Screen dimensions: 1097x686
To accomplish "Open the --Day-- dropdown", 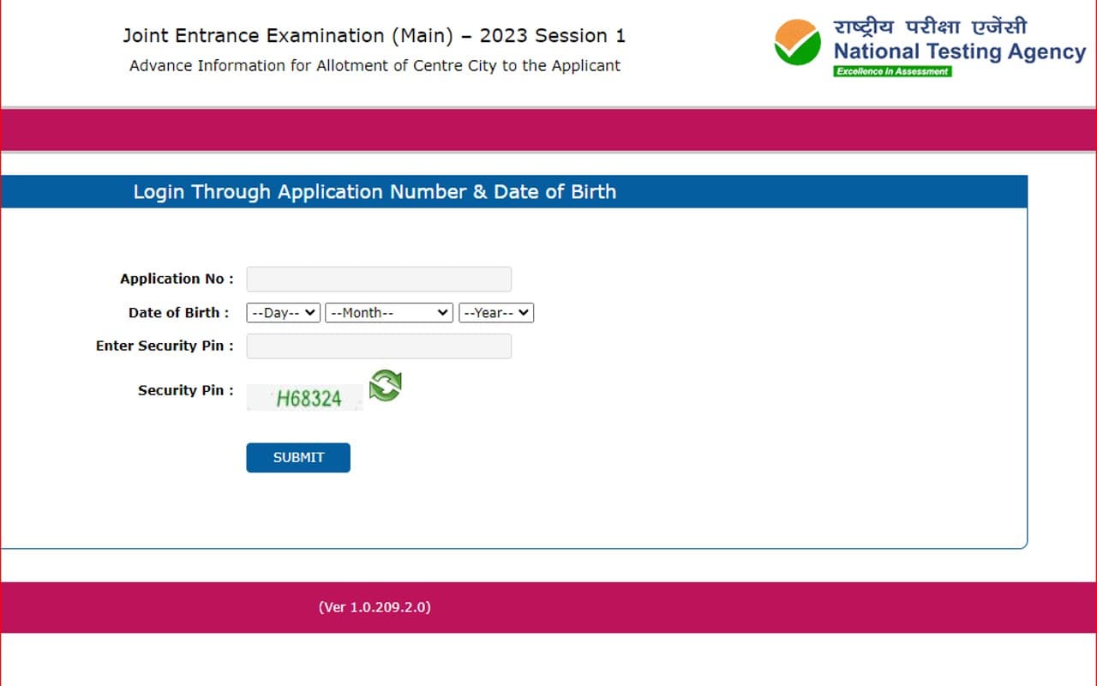I will (x=283, y=312).
